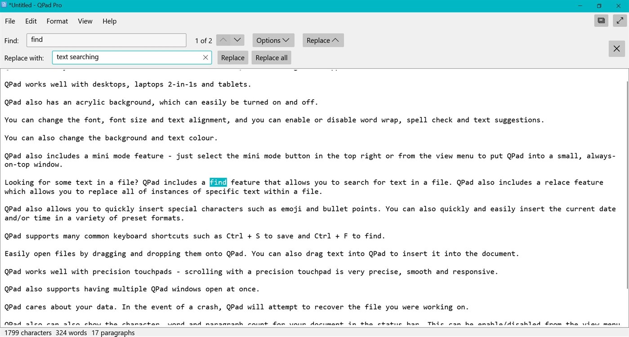The image size is (629, 337).
Task: Click the line "You can also change the background"
Action: pyautogui.click(x=111, y=138)
